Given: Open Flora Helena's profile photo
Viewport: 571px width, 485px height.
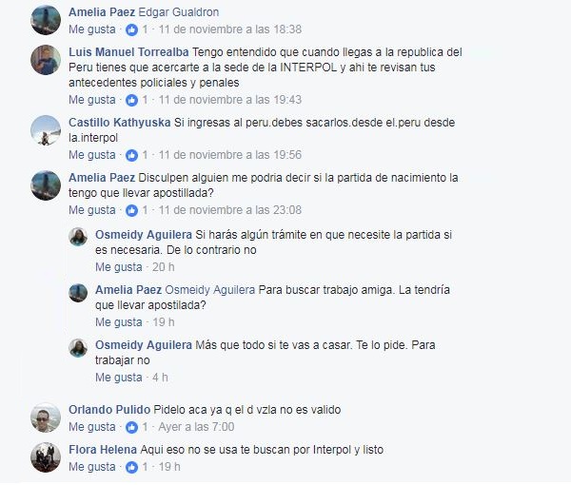Looking at the screenshot, I should pyautogui.click(x=46, y=457).
